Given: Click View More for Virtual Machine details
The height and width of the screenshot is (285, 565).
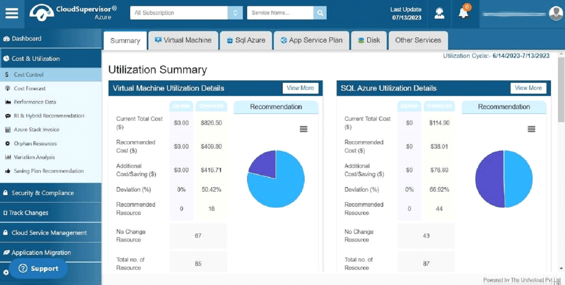Looking at the screenshot, I should pyautogui.click(x=300, y=88).
